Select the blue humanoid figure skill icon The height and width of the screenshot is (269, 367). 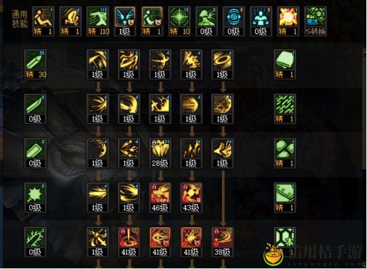click(x=261, y=21)
